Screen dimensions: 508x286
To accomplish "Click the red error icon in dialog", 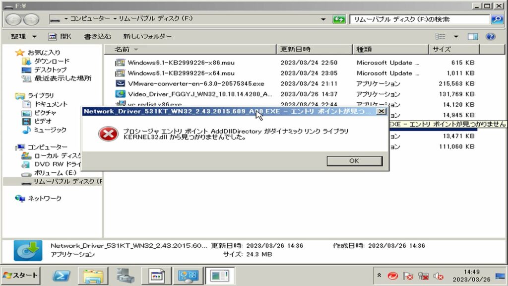I will click(x=108, y=134).
